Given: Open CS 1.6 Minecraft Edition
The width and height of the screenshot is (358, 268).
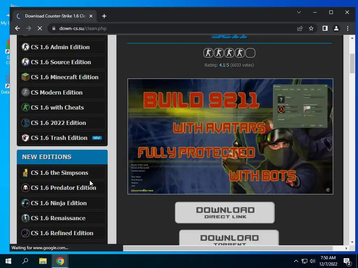Looking at the screenshot, I should (62, 77).
